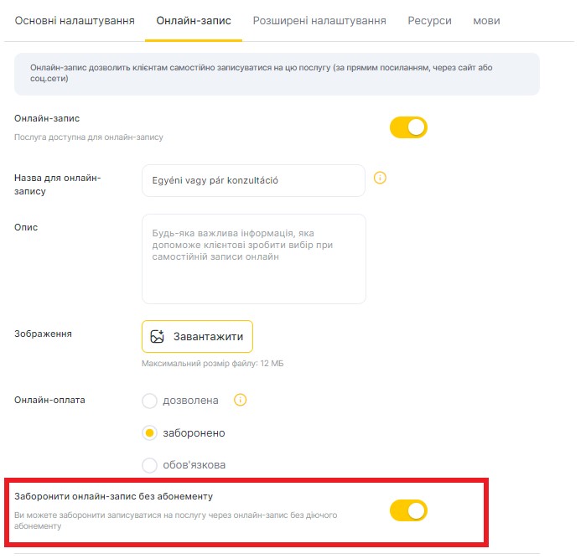Click the grey online booking info banner
Screen dimensions: 586x559
pos(277,73)
